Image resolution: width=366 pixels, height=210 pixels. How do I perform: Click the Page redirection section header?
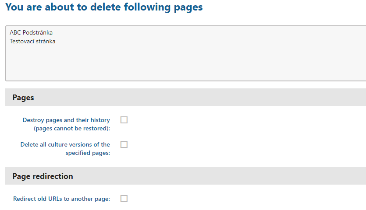pos(43,176)
